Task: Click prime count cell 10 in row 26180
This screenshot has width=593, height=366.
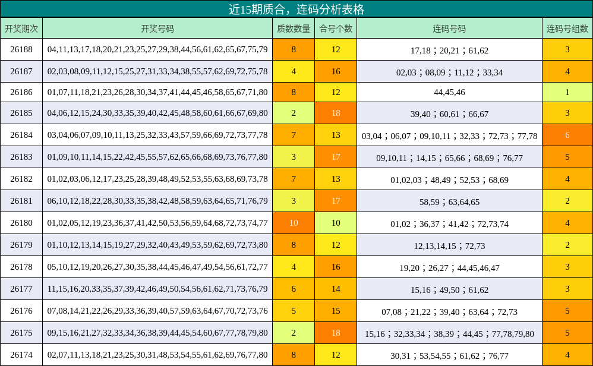Action: 294,223
